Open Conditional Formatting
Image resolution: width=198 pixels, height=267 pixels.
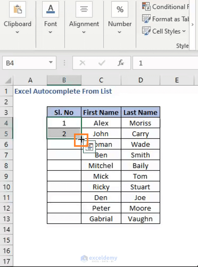point(166,7)
